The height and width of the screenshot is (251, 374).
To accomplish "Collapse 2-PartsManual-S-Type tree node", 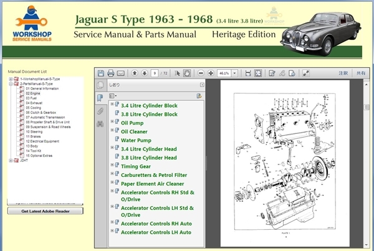I will point(11,84).
